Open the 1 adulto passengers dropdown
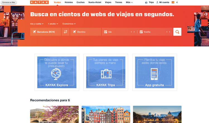Viewport: 209px width, 123px height. coord(54,24)
